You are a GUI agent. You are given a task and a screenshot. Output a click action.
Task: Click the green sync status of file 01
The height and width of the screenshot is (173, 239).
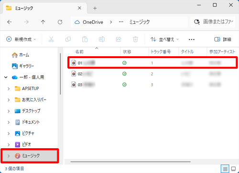tap(124, 63)
